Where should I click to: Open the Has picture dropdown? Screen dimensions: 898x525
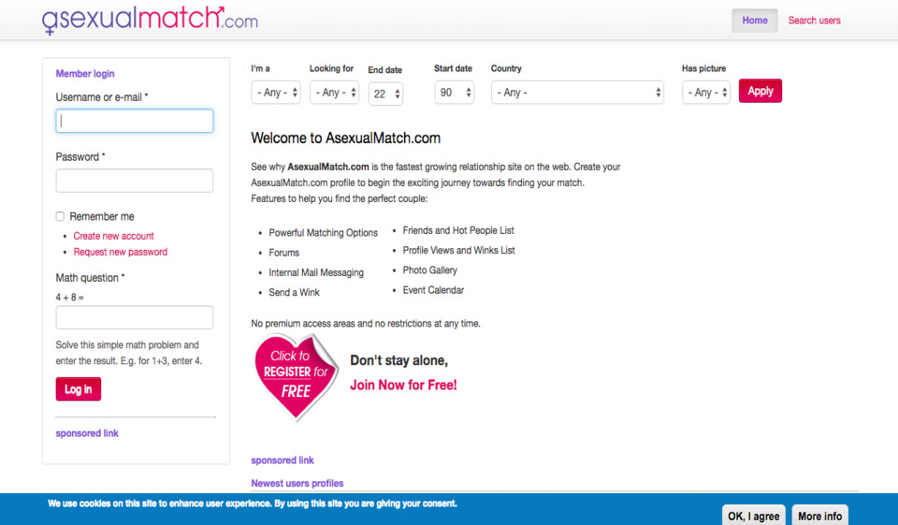[x=706, y=93]
